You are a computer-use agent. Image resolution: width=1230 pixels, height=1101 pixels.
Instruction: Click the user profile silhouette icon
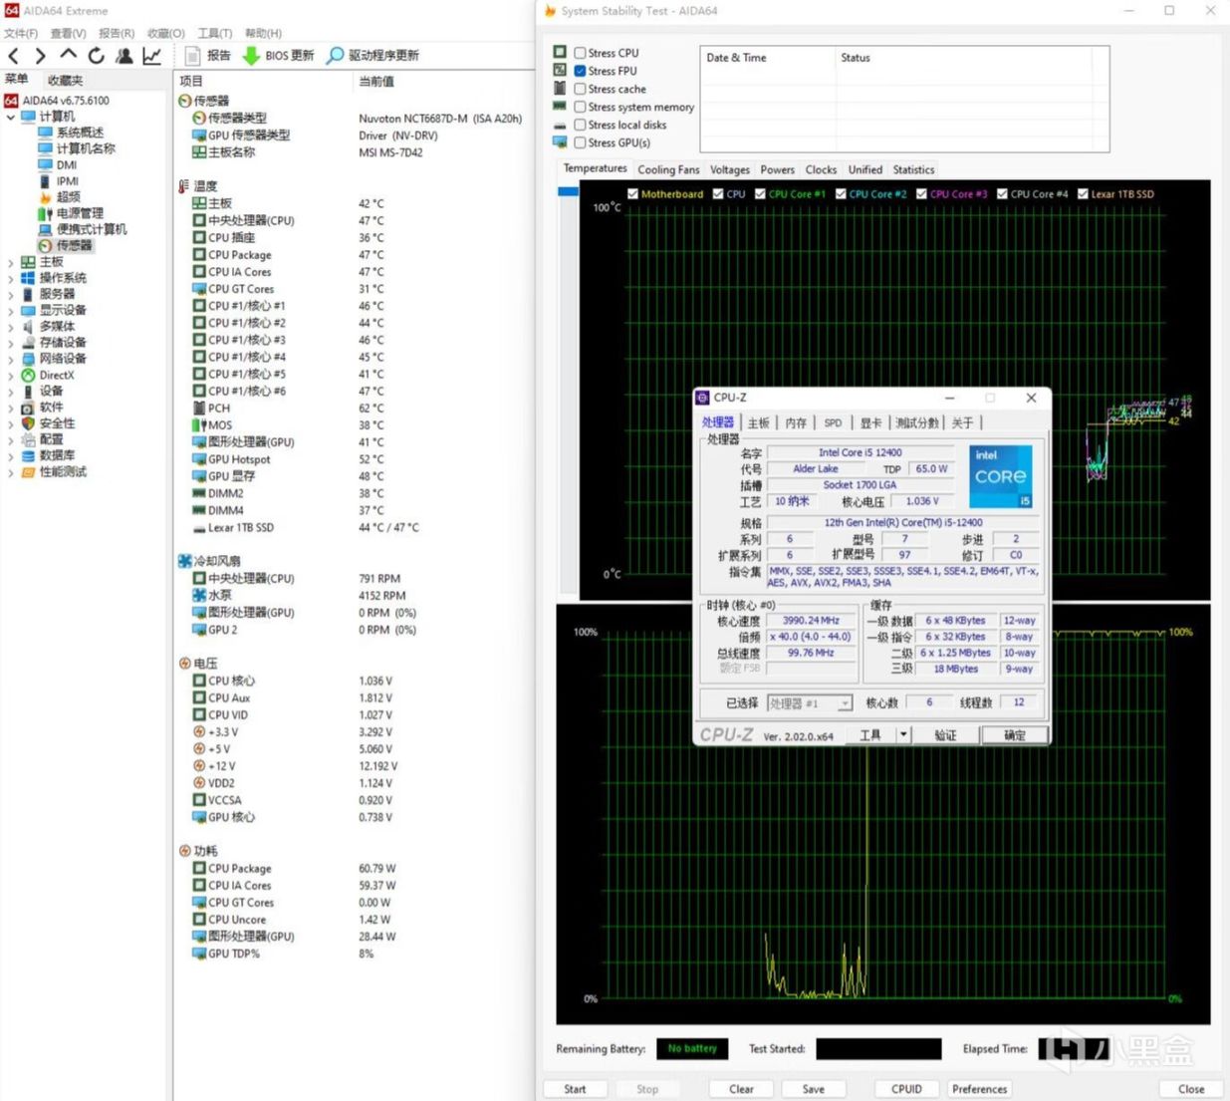tap(123, 56)
